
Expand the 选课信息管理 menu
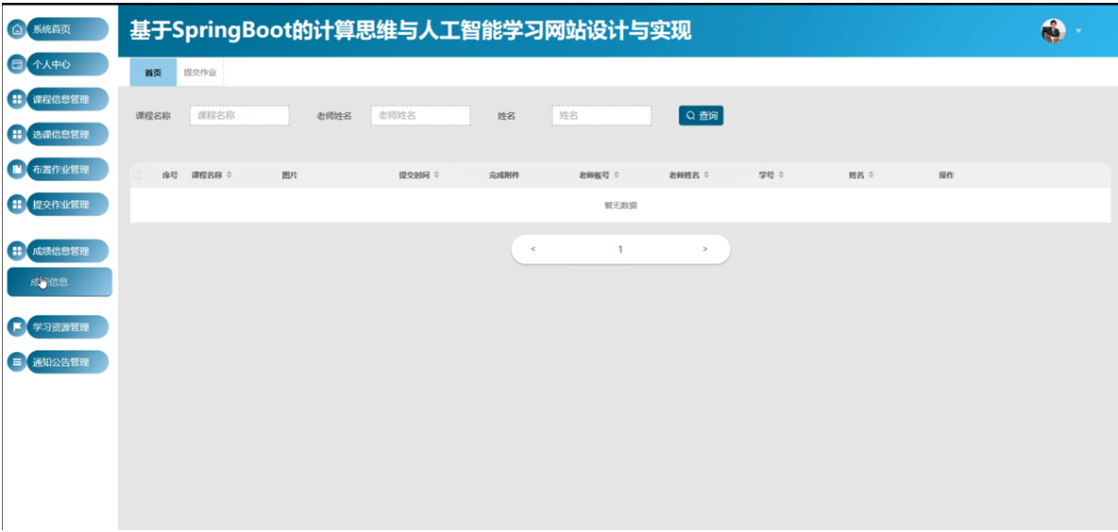tap(68, 134)
